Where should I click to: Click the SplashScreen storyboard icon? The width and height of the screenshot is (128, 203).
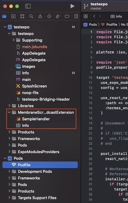[18, 86]
